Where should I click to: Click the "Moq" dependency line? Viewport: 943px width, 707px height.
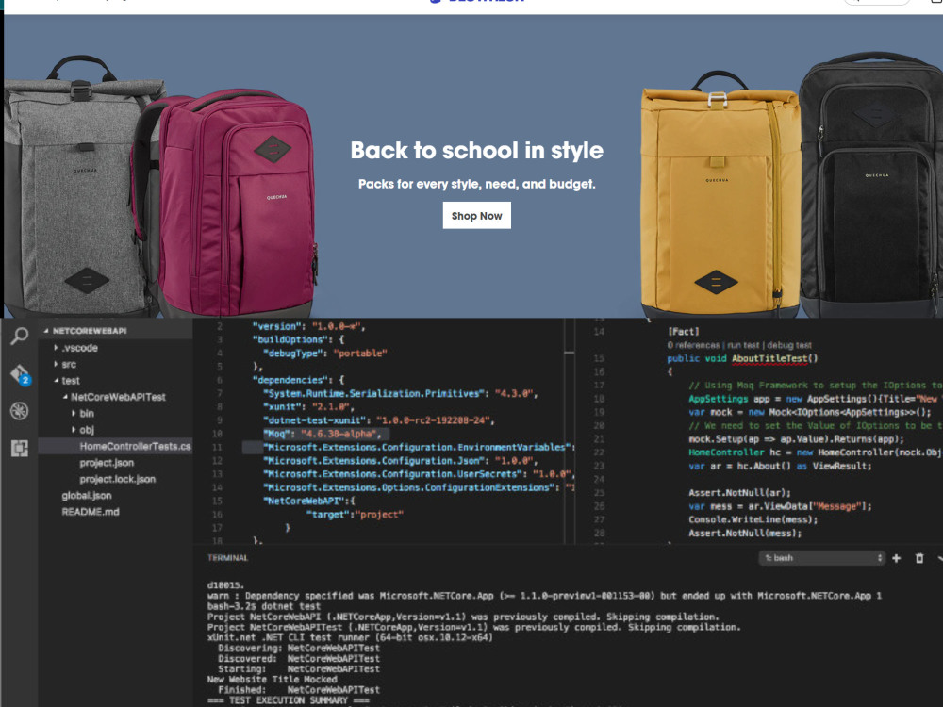coord(322,434)
